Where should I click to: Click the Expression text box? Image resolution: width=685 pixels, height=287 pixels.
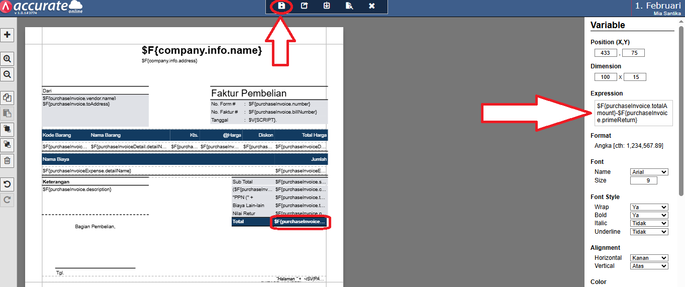633,113
